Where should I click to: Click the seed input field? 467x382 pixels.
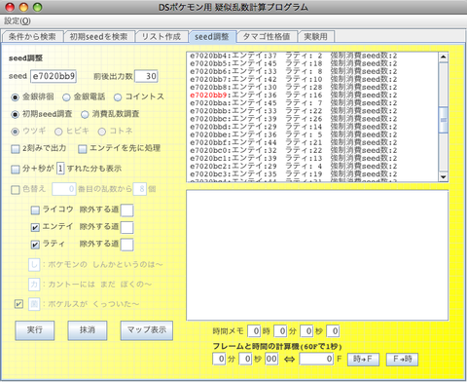coord(54,76)
